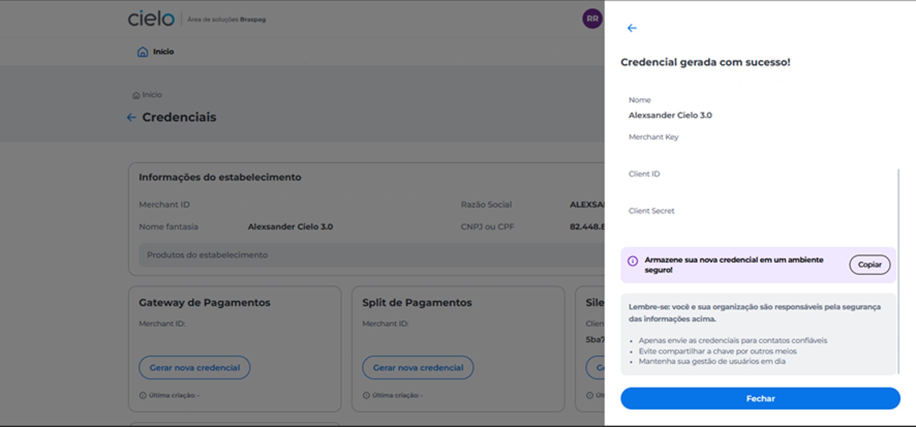Image resolution: width=916 pixels, height=427 pixels.
Task: Click the cielo logo
Action: click(x=150, y=19)
